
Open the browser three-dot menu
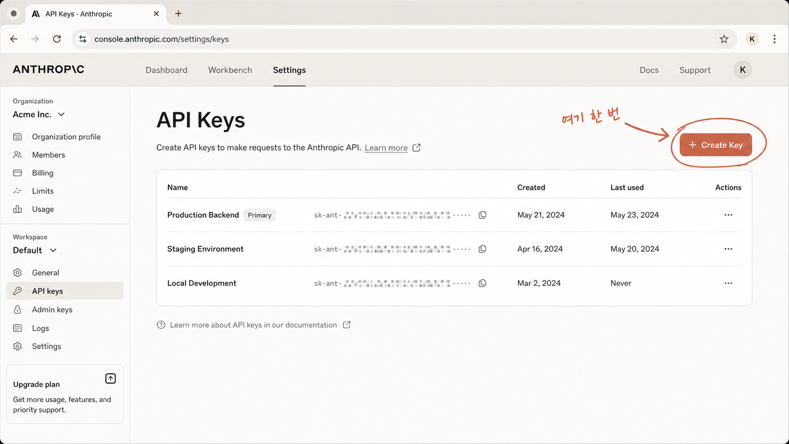pos(774,39)
